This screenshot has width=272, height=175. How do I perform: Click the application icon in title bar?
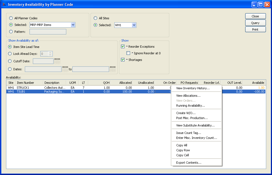(4, 4)
